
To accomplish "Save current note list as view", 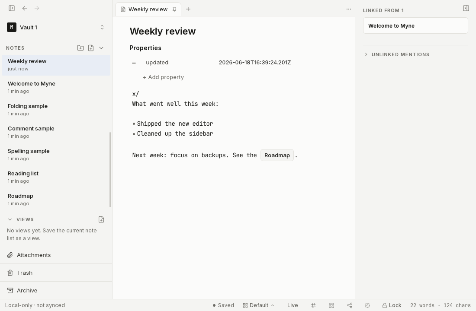I will pos(101,219).
